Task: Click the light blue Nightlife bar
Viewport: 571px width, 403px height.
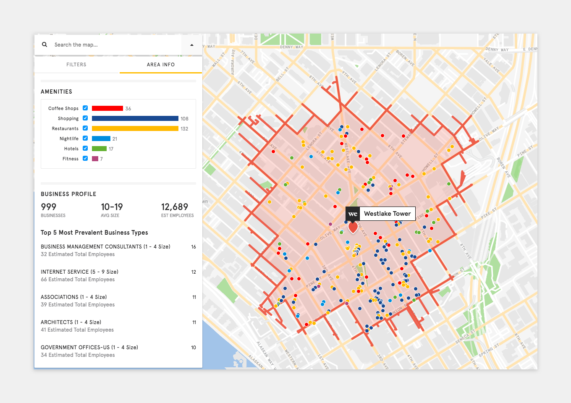Action: click(101, 139)
